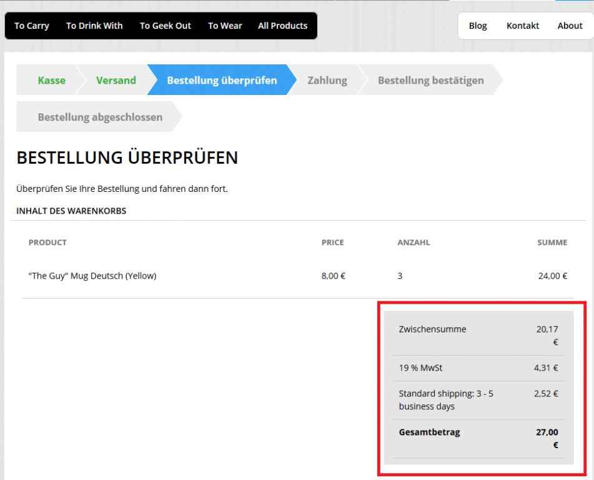Click the Bestellung abgeschlossen step
The width and height of the screenshot is (594, 480).
[x=100, y=117]
